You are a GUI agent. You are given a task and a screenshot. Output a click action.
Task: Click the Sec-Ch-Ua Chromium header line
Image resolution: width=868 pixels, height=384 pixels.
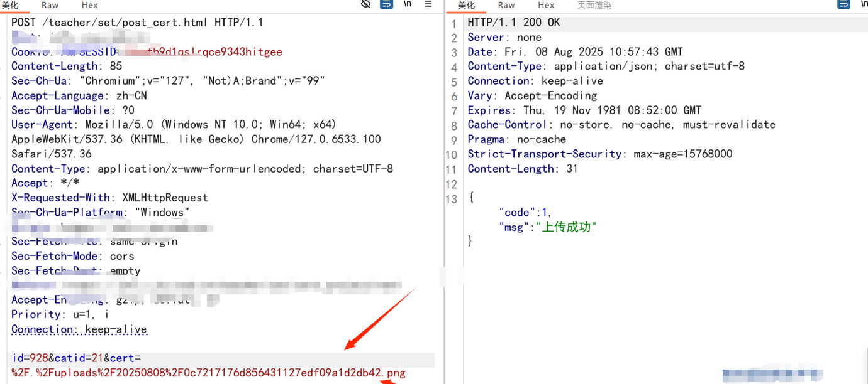[168, 81]
